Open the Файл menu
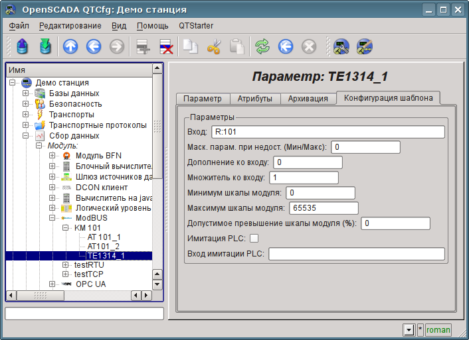The height and width of the screenshot is (340, 469). tap(19, 26)
